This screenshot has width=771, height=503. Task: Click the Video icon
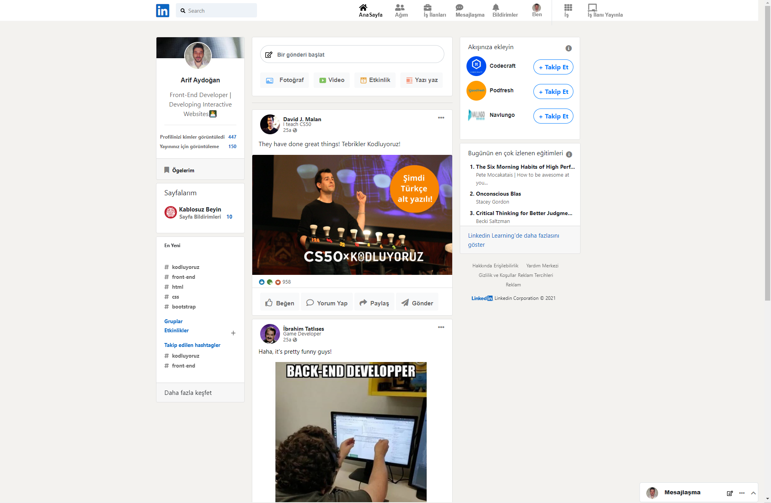point(322,80)
